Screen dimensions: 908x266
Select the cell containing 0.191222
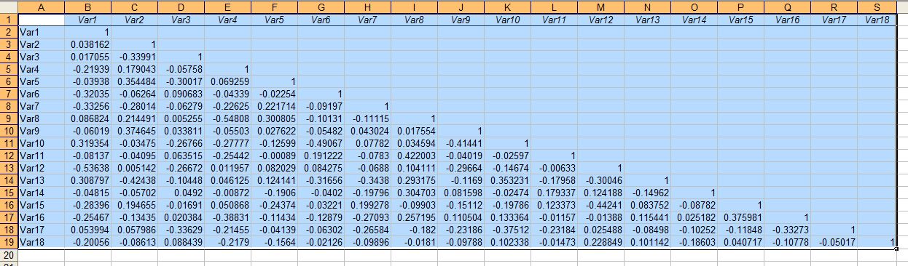tap(321, 156)
